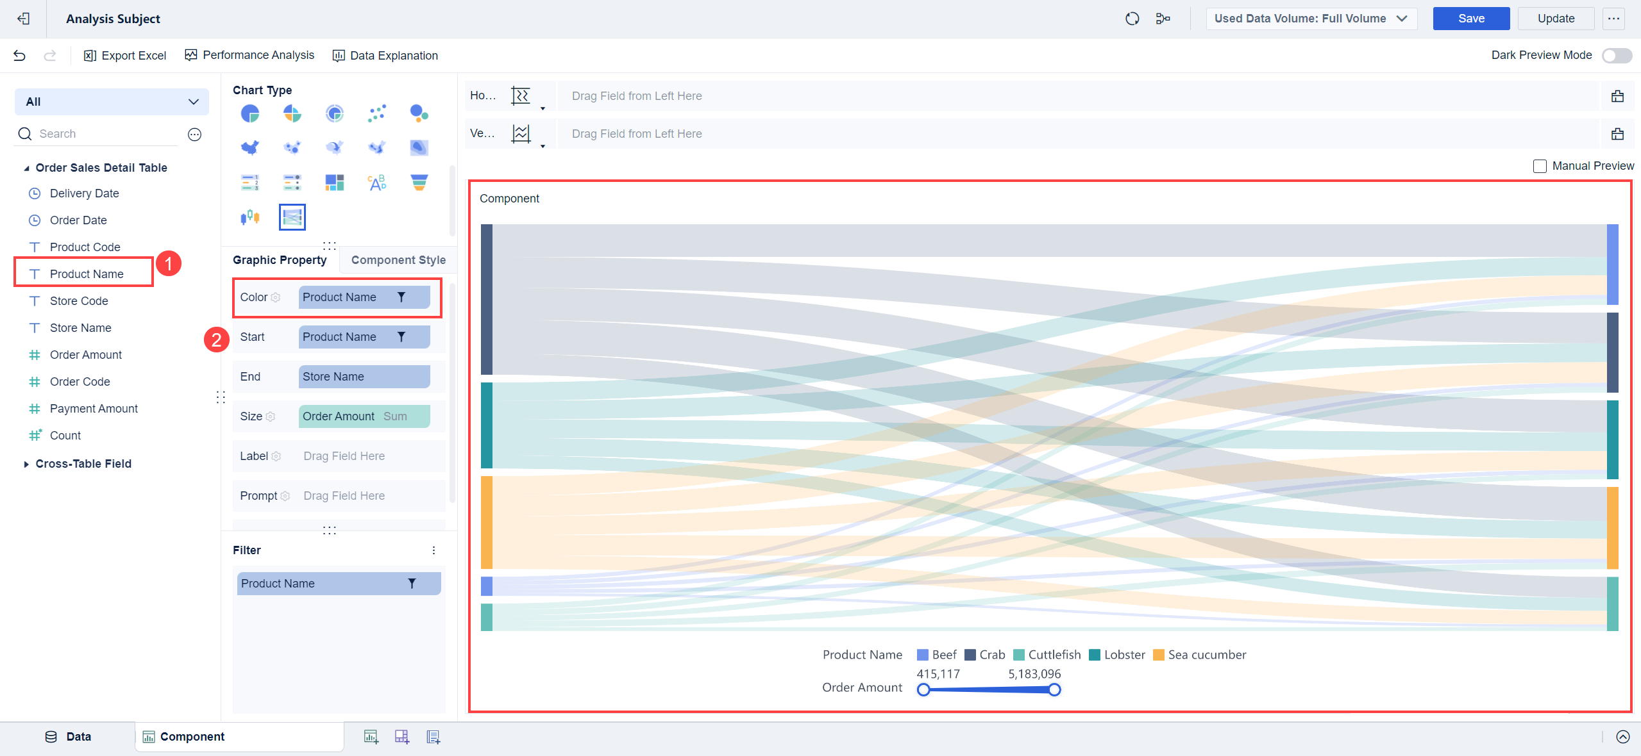This screenshot has height=756, width=1641.
Task: Expand Cross-Table Field tree node
Action: 26,464
